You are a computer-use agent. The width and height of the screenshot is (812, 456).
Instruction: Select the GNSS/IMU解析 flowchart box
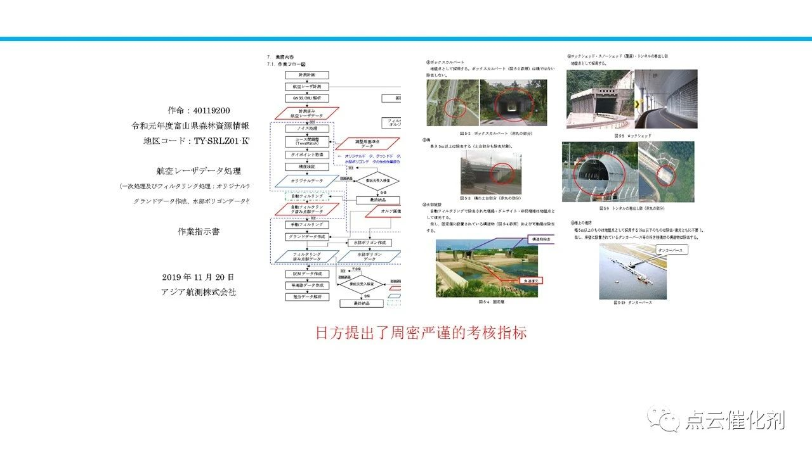pyautogui.click(x=307, y=98)
